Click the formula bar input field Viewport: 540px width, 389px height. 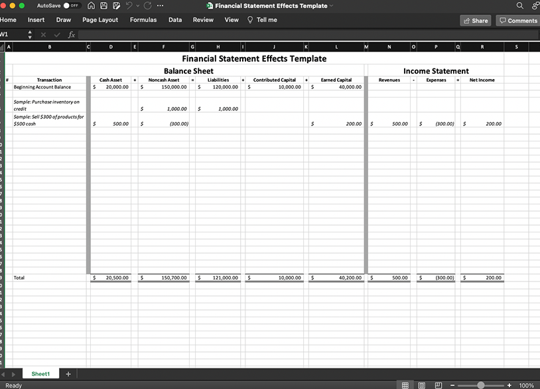[x=308, y=35]
